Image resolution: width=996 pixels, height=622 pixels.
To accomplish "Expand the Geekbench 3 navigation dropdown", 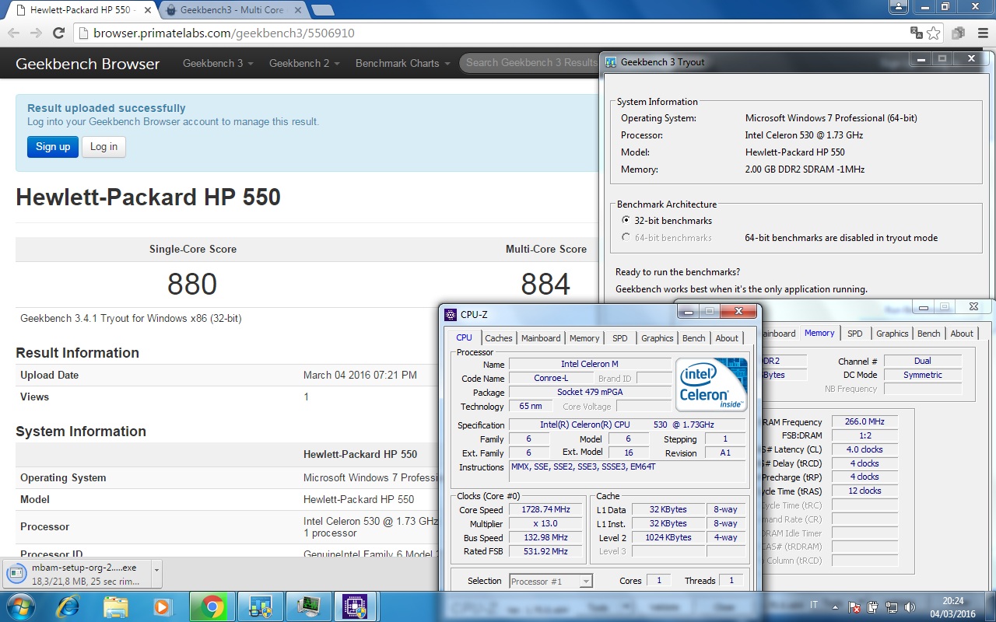I will point(218,63).
